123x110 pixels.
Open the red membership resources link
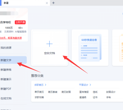(11, 38)
